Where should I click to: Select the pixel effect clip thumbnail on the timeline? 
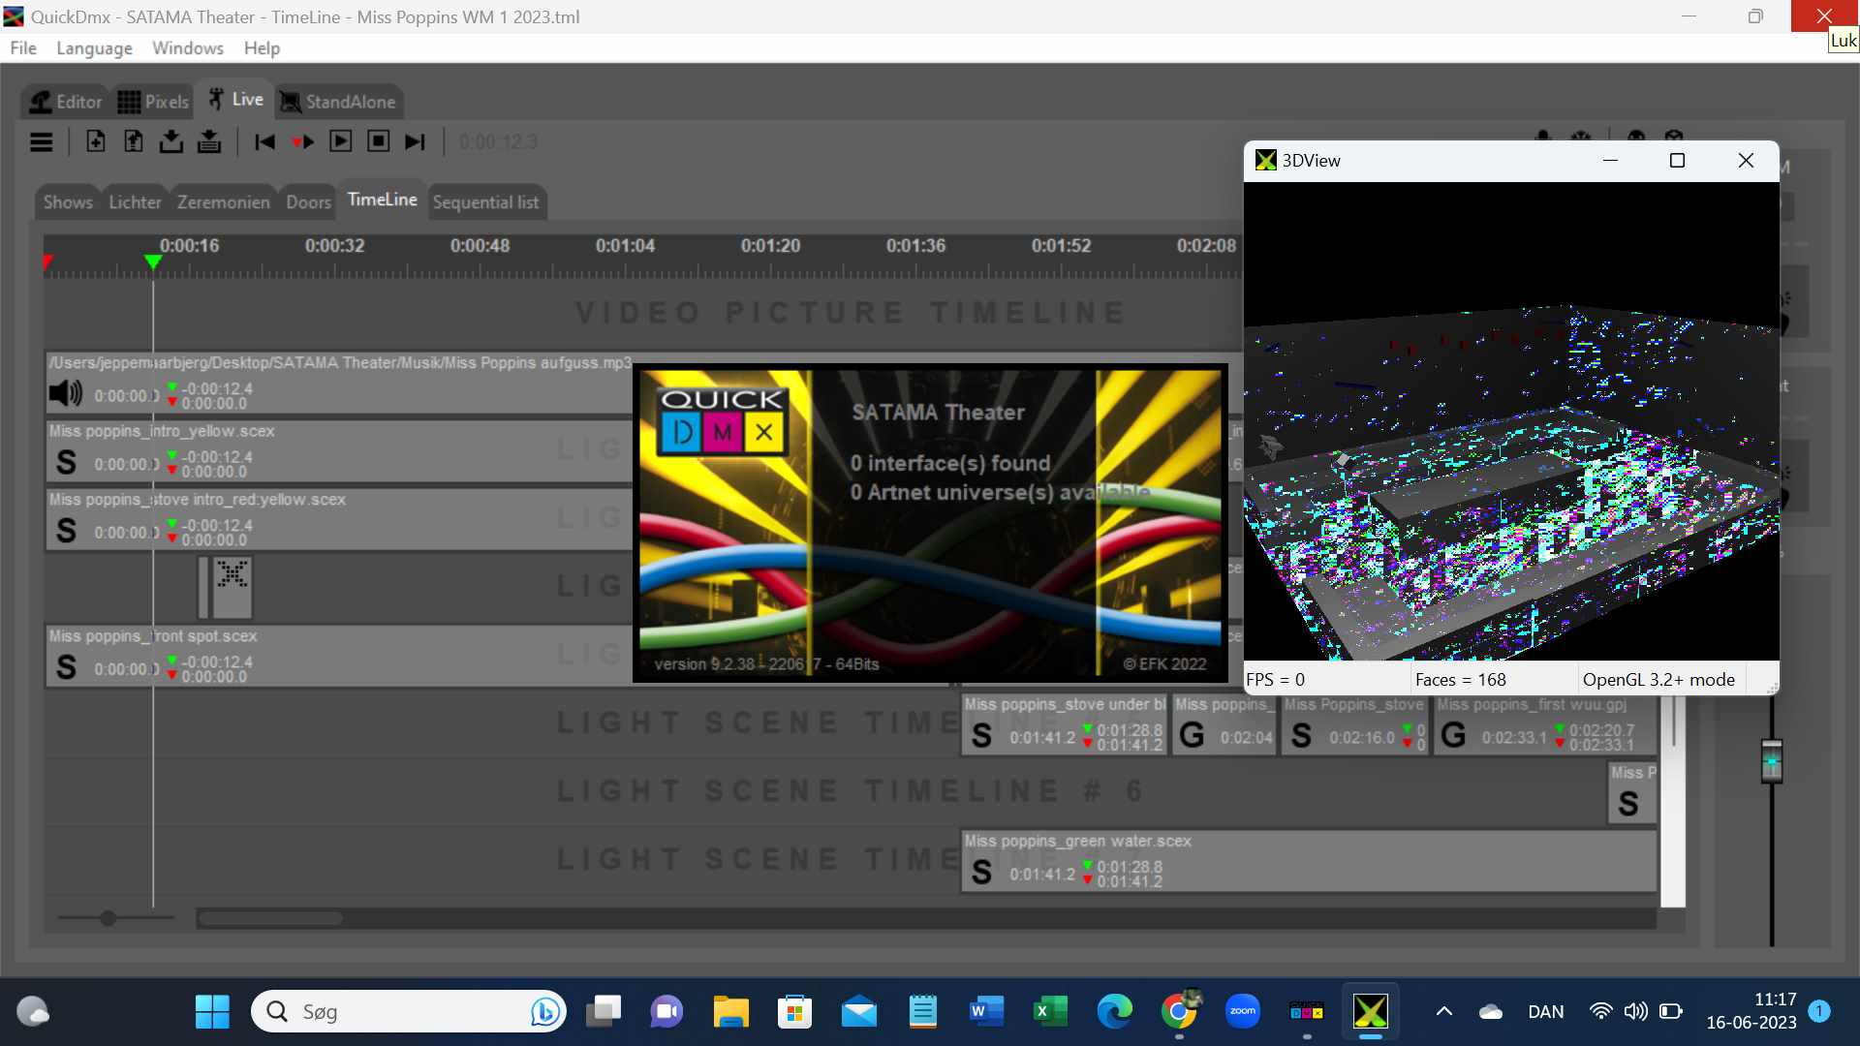232,587
